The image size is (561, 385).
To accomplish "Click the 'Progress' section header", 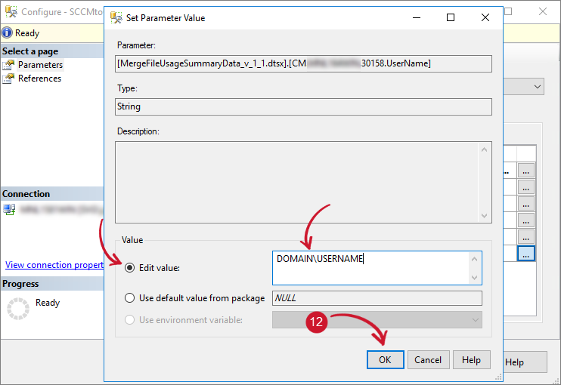I will coord(52,284).
